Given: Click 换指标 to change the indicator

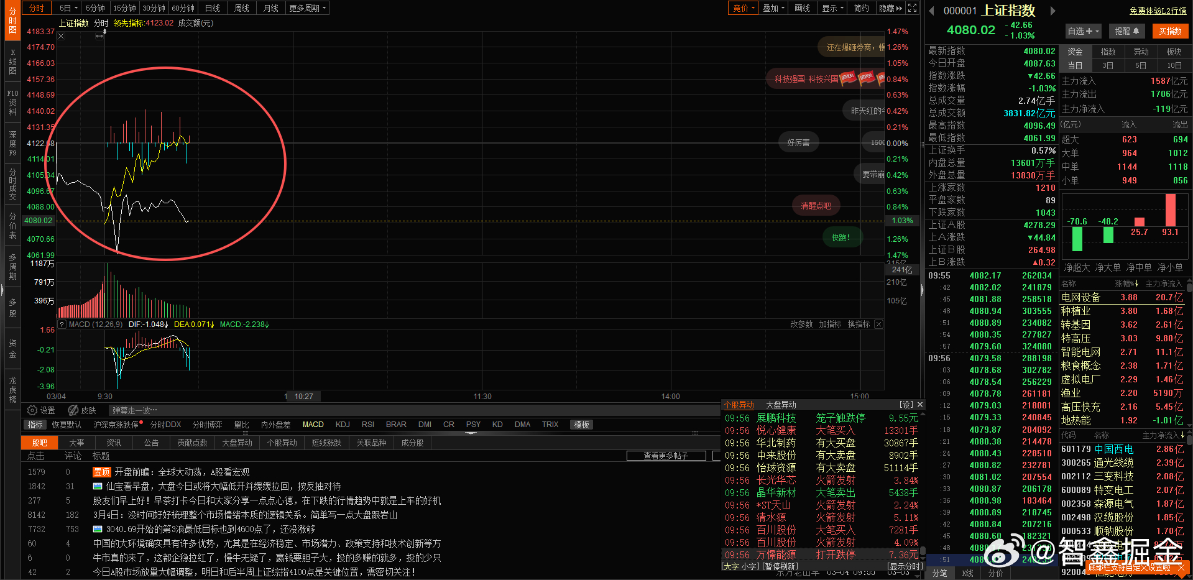Looking at the screenshot, I should click(x=859, y=325).
